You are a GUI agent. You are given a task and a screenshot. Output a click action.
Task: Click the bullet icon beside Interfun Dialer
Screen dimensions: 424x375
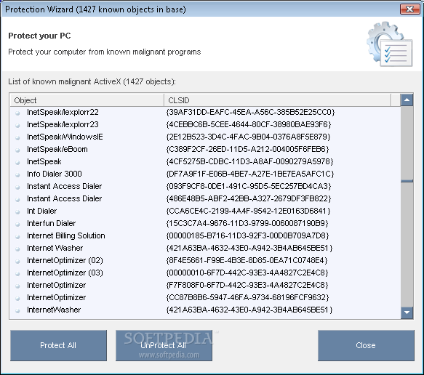[17, 225]
